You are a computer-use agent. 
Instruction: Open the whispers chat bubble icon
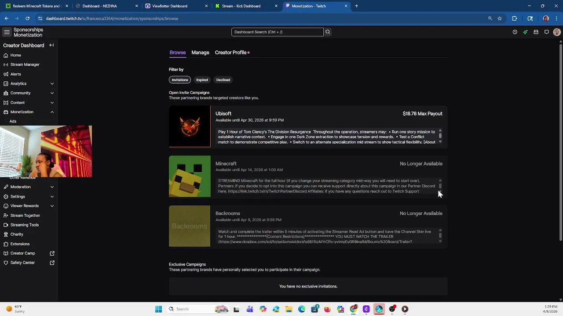click(546, 32)
